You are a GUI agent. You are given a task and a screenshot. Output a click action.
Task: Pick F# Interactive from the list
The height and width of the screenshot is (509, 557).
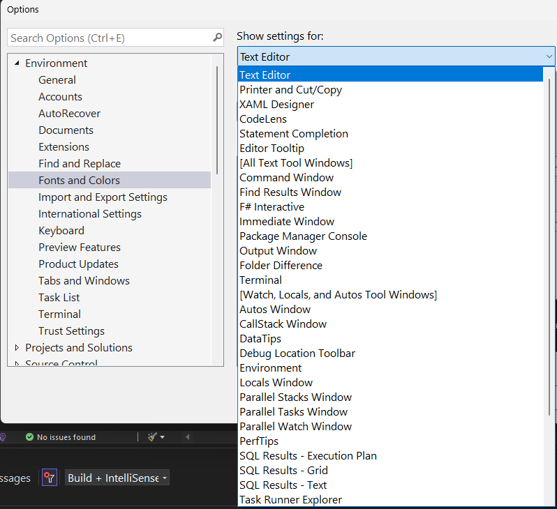(390, 206)
